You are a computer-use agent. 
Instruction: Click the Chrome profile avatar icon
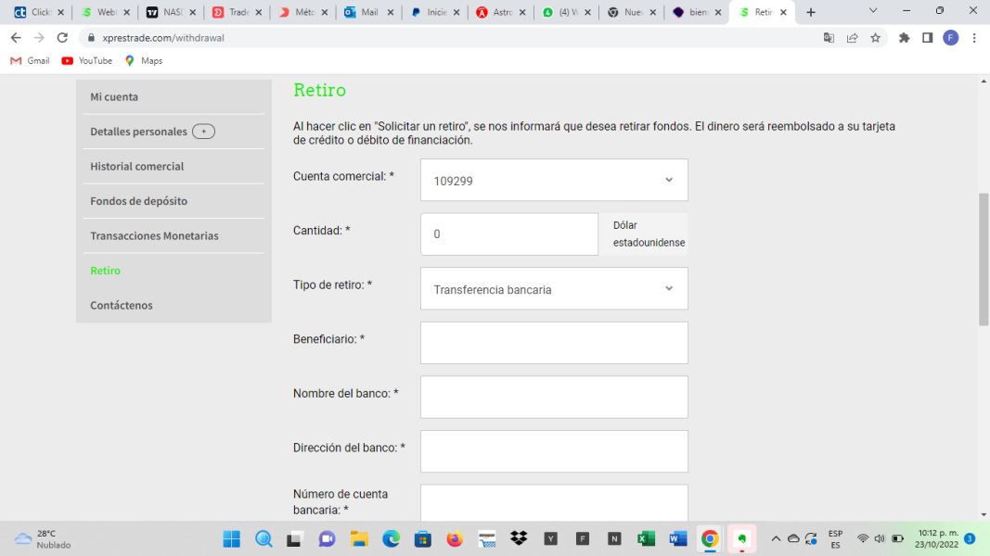click(950, 38)
